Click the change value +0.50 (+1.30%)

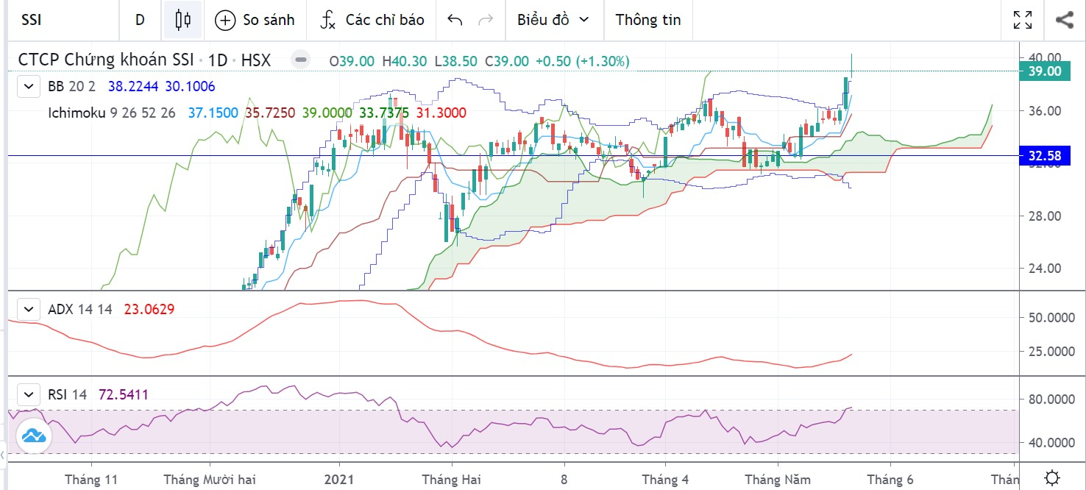click(583, 61)
